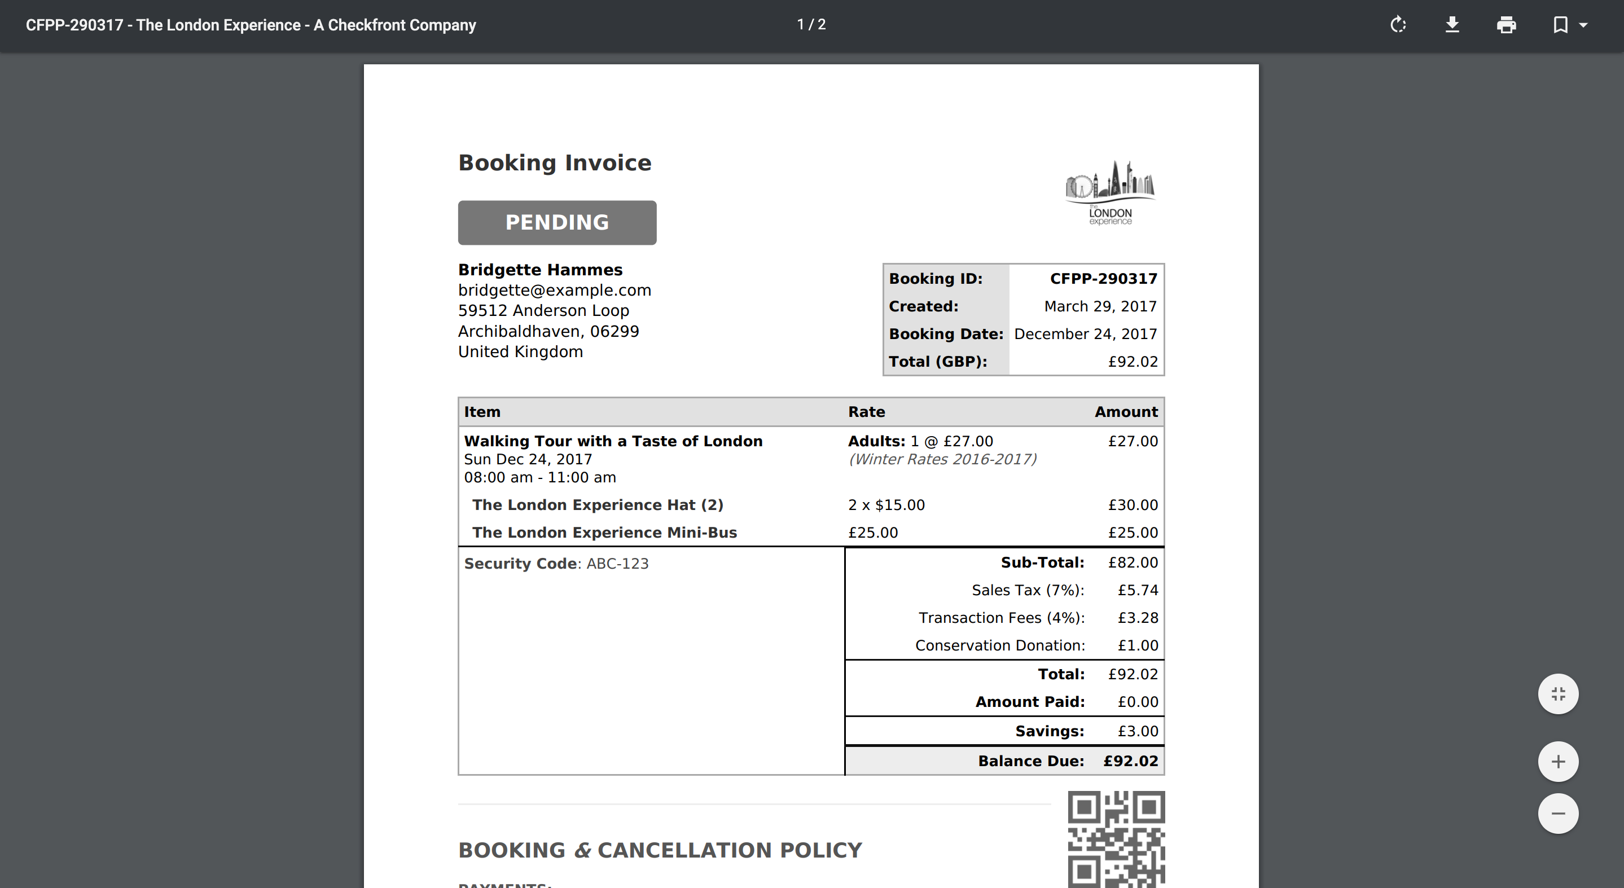Click the Sales Tax (7%) label
This screenshot has height=888, width=1624.
click(1028, 591)
